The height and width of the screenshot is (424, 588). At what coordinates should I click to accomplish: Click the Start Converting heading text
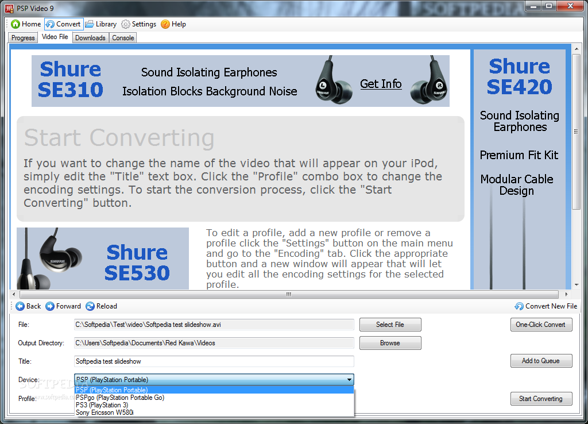(x=119, y=138)
